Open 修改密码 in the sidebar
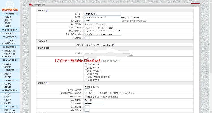Viewport: 212px width, 113px height. click(8, 23)
